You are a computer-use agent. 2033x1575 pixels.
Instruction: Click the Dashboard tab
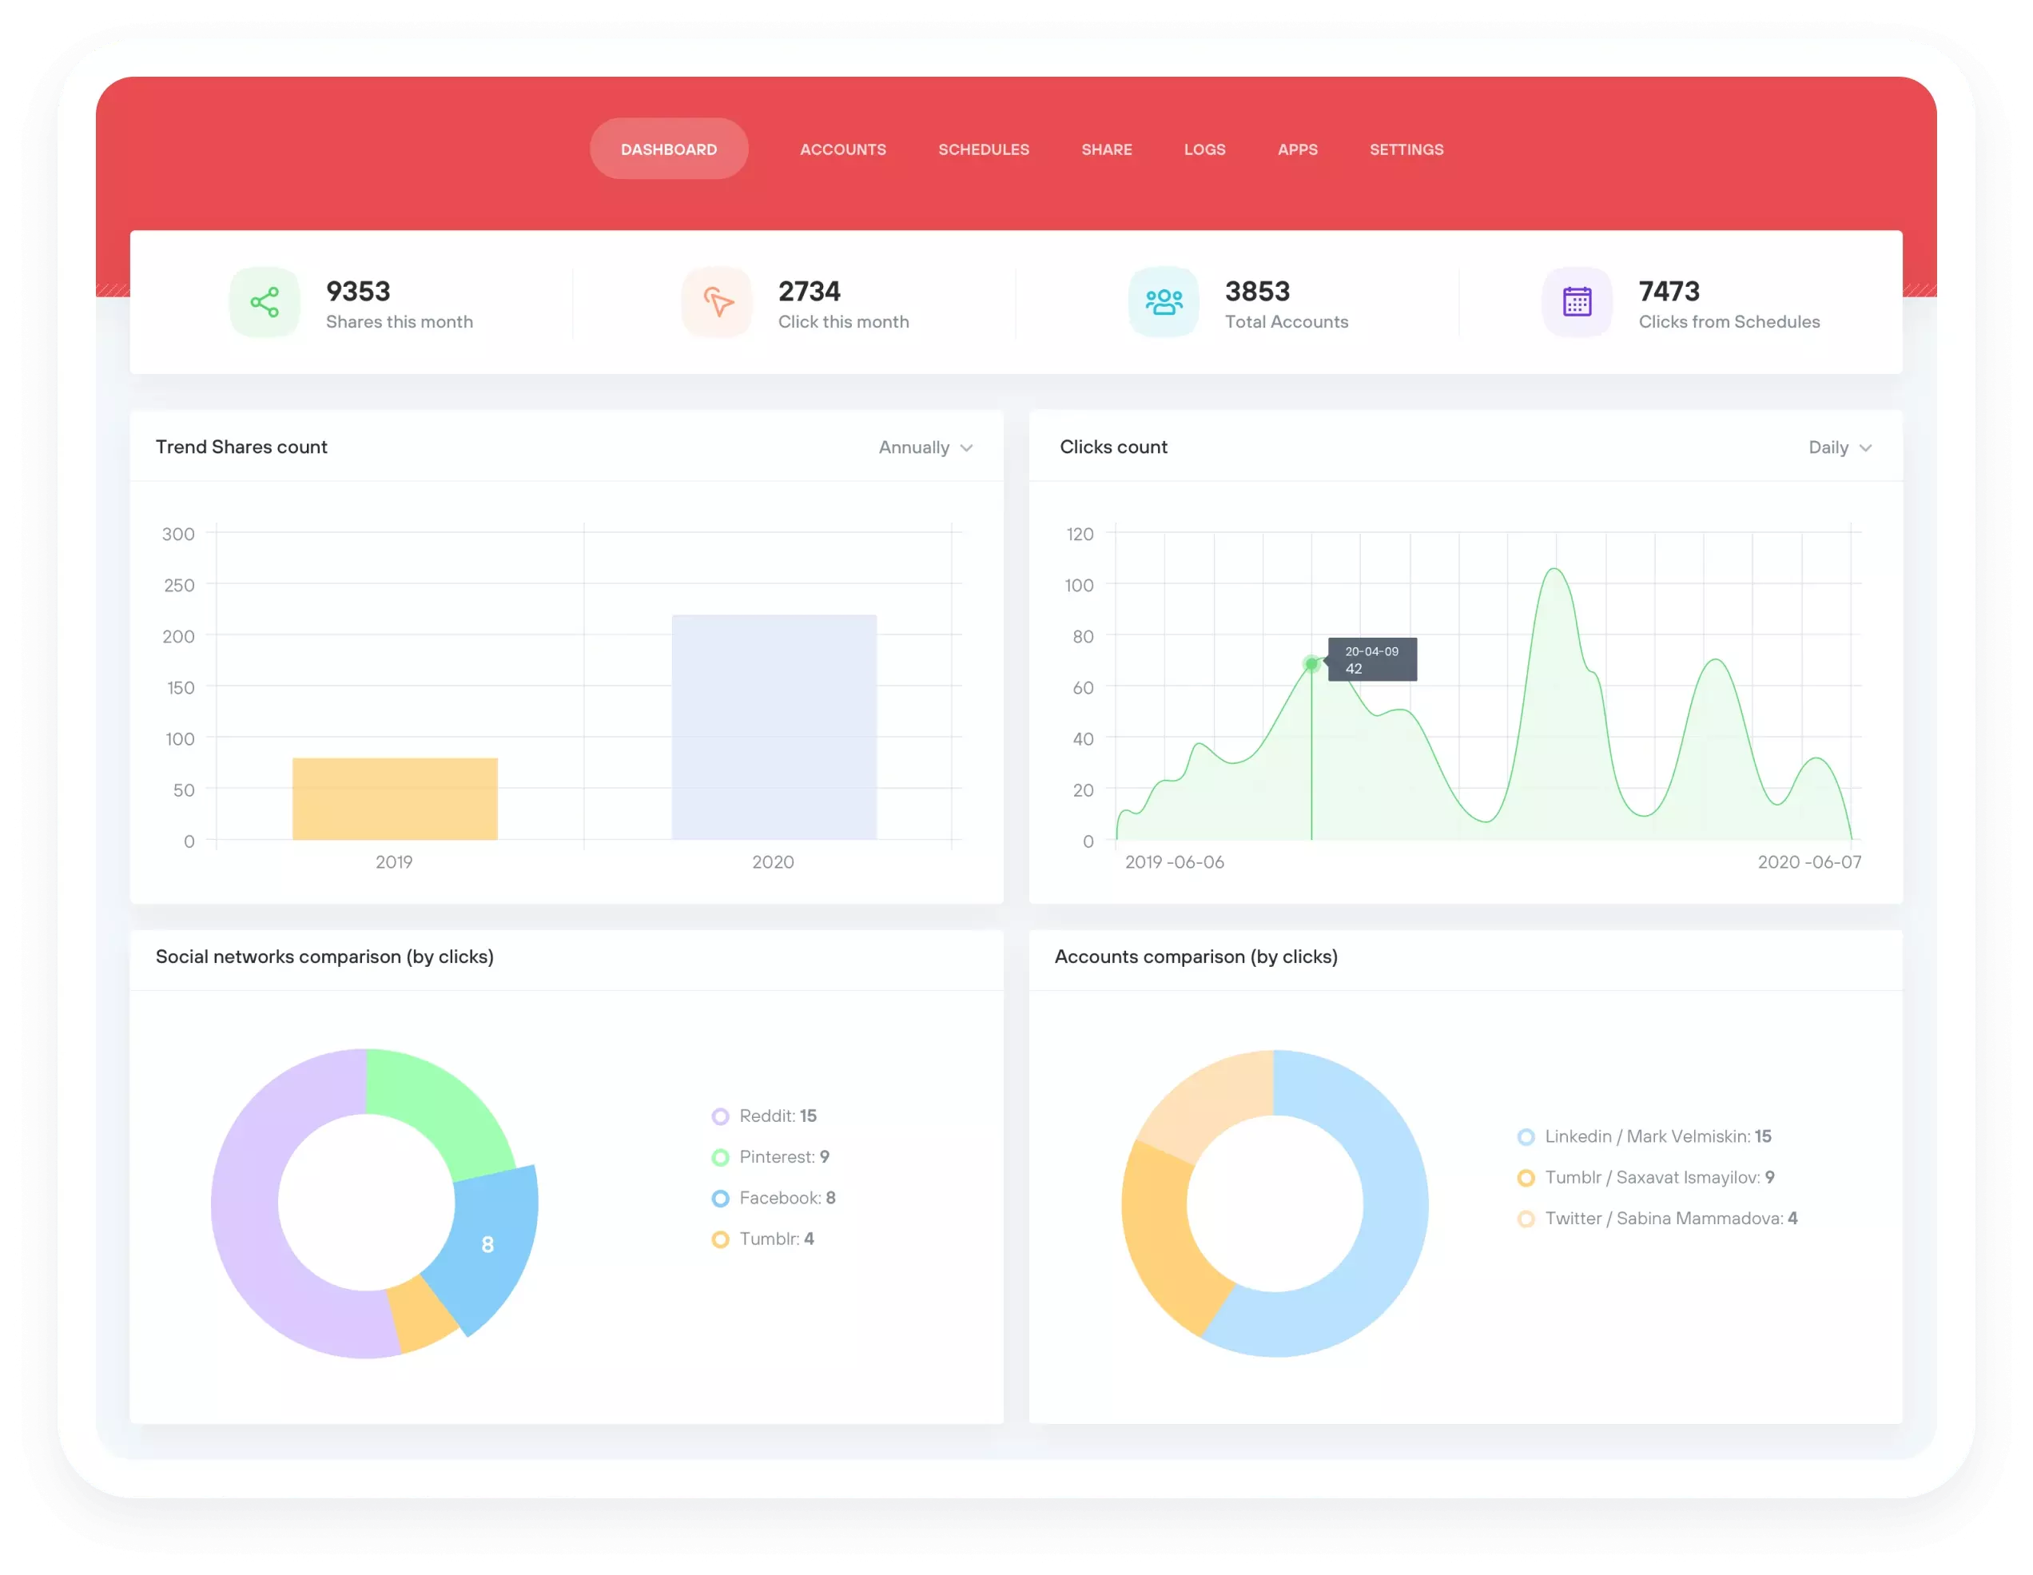coord(668,149)
